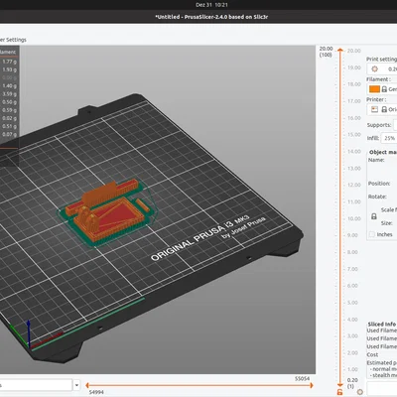This screenshot has height=397, width=397.
Task: Open the view type dropdown arrow at bottom left
Action: (x=76, y=385)
